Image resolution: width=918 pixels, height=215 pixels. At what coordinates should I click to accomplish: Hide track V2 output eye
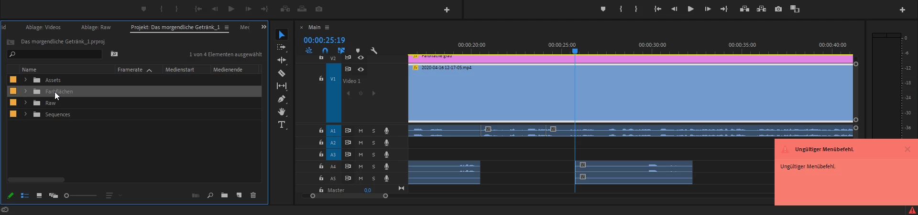(x=361, y=58)
